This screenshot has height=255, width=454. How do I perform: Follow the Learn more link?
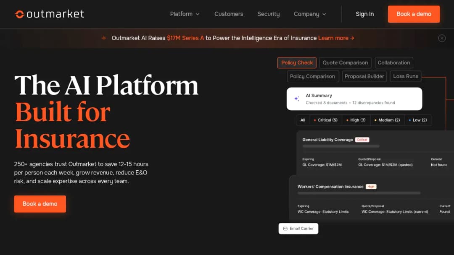336,38
